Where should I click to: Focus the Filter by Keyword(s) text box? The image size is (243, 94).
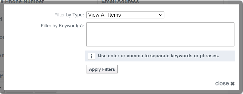(160, 34)
